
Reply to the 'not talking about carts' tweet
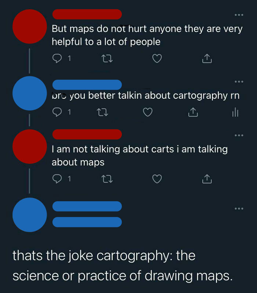(58, 179)
